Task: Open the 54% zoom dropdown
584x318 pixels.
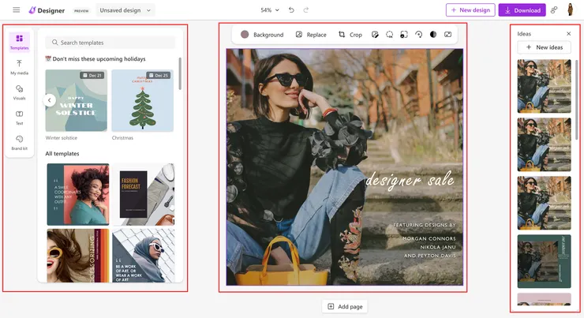Action: click(x=270, y=10)
